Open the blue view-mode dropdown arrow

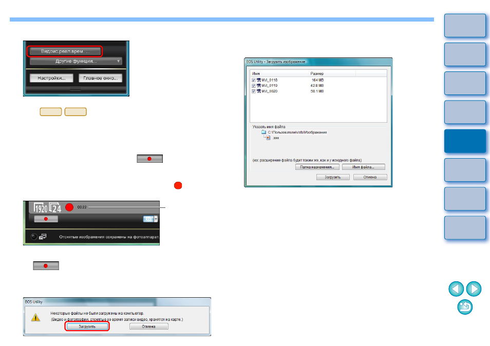pos(156,219)
